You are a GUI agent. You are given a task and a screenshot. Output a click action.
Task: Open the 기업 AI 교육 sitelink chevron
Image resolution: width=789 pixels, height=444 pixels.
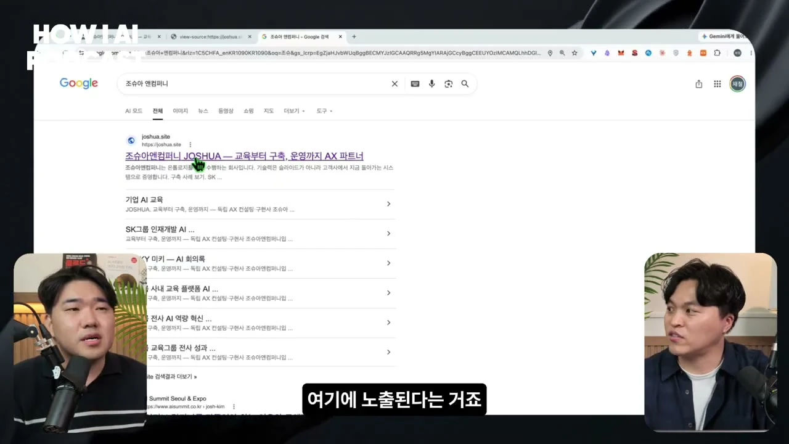(x=388, y=204)
